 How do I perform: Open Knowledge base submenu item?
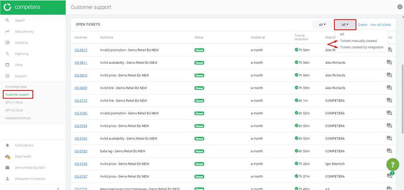click(16, 87)
